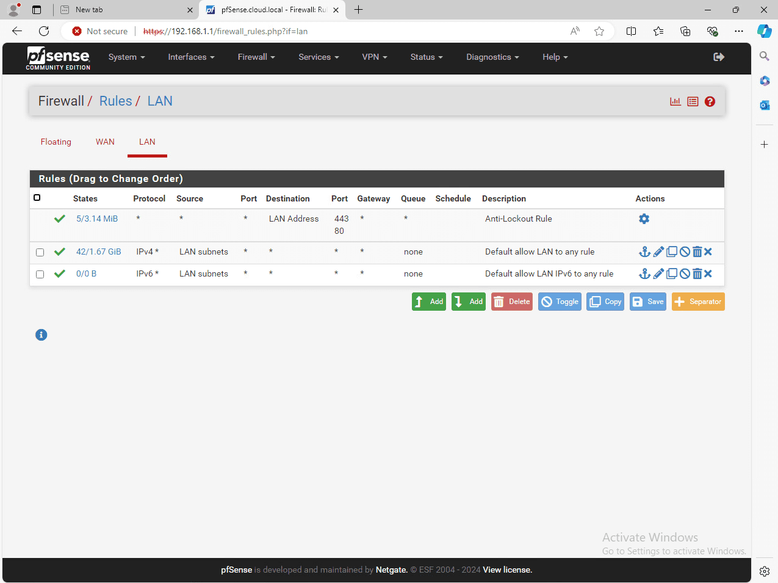This screenshot has height=583, width=778.
Task: Expand the VPN menu
Action: pos(375,57)
